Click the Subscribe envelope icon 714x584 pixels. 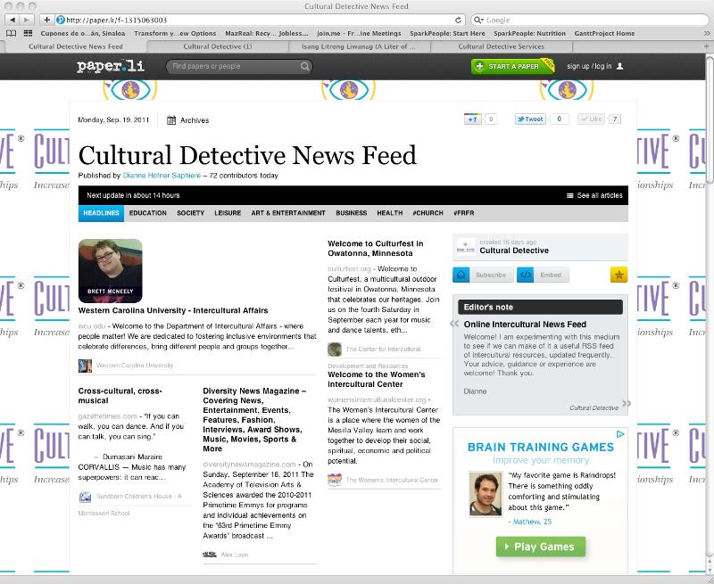[x=461, y=275]
